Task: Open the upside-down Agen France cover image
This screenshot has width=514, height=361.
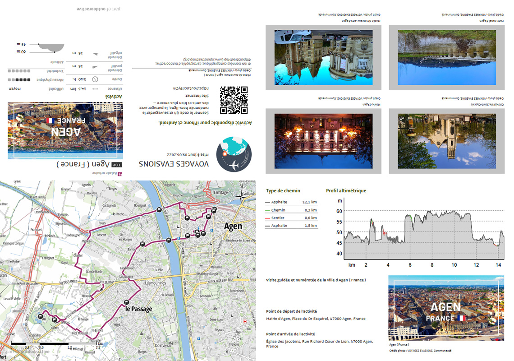Action: click(65, 130)
